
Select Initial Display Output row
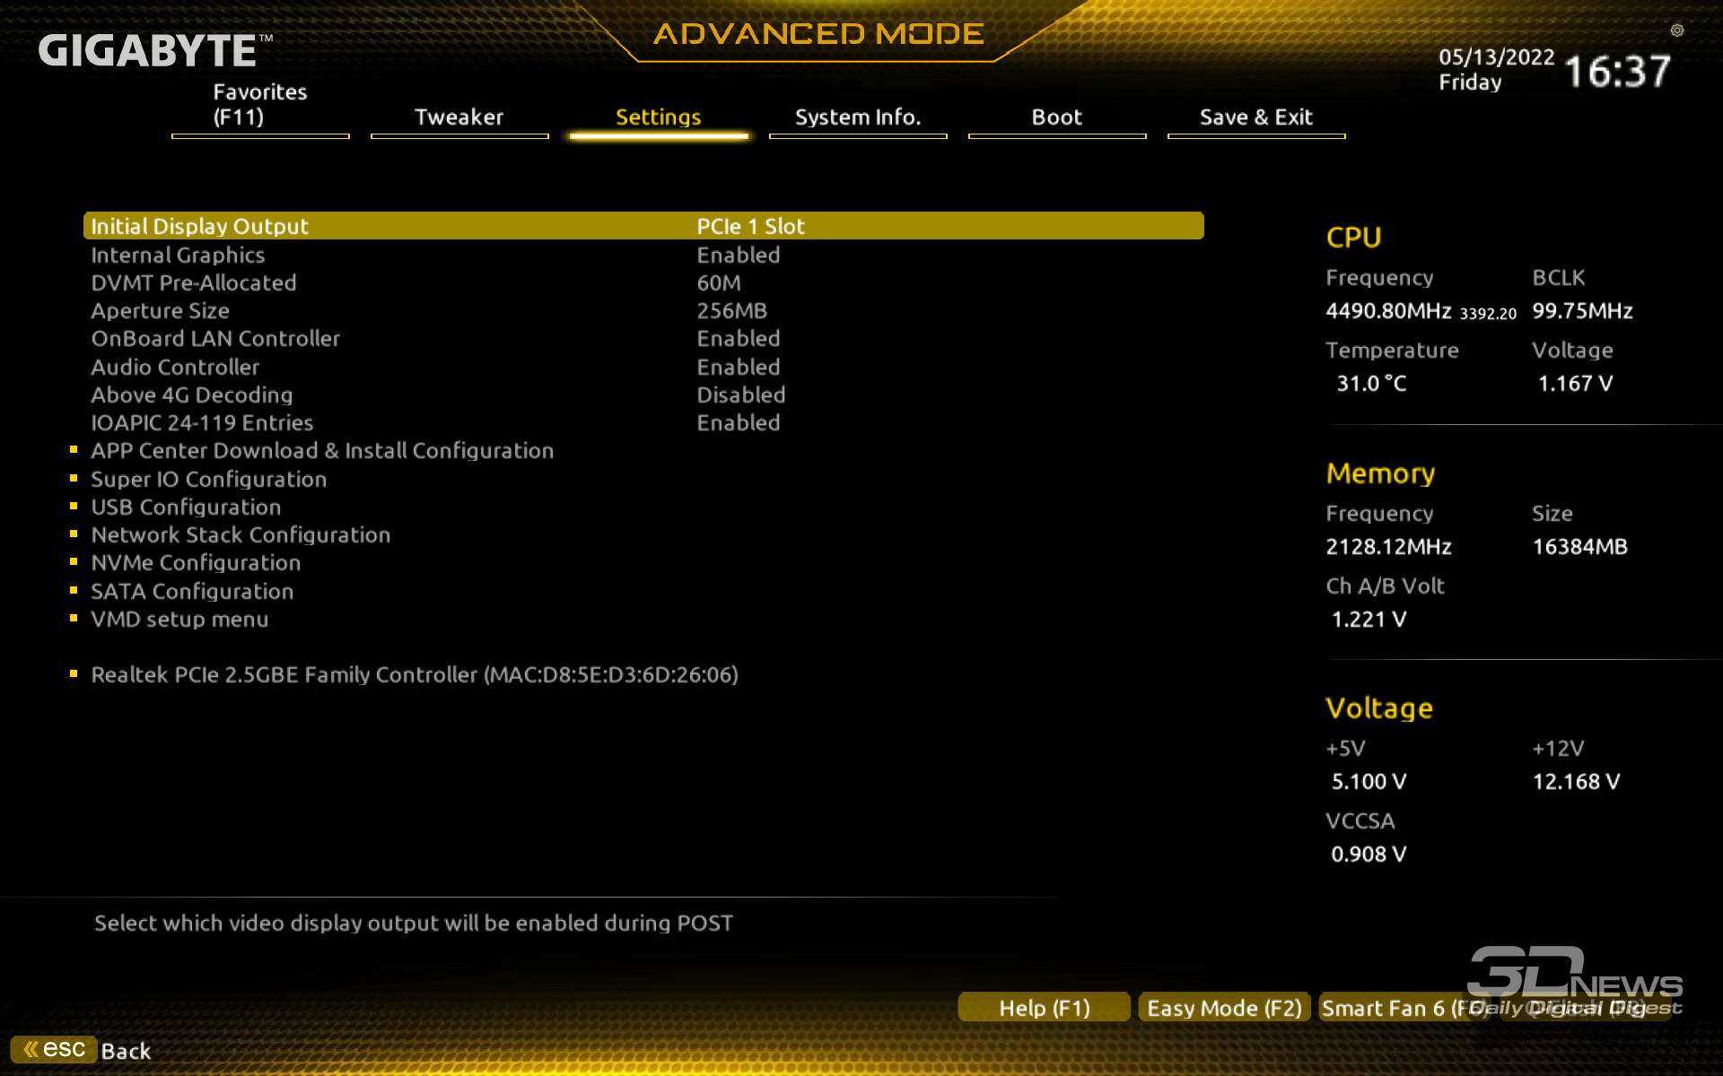click(x=643, y=226)
